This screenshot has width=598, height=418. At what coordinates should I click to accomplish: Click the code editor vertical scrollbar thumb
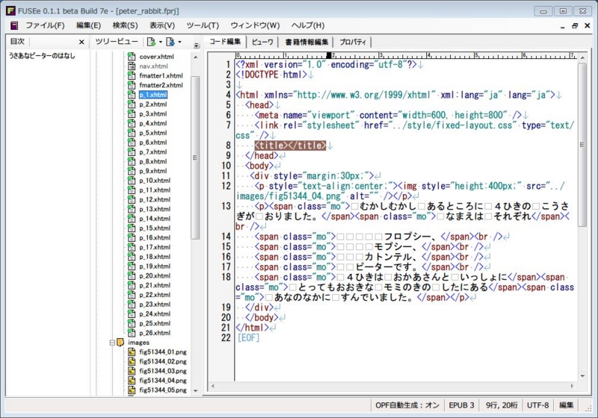pyautogui.click(x=582, y=145)
